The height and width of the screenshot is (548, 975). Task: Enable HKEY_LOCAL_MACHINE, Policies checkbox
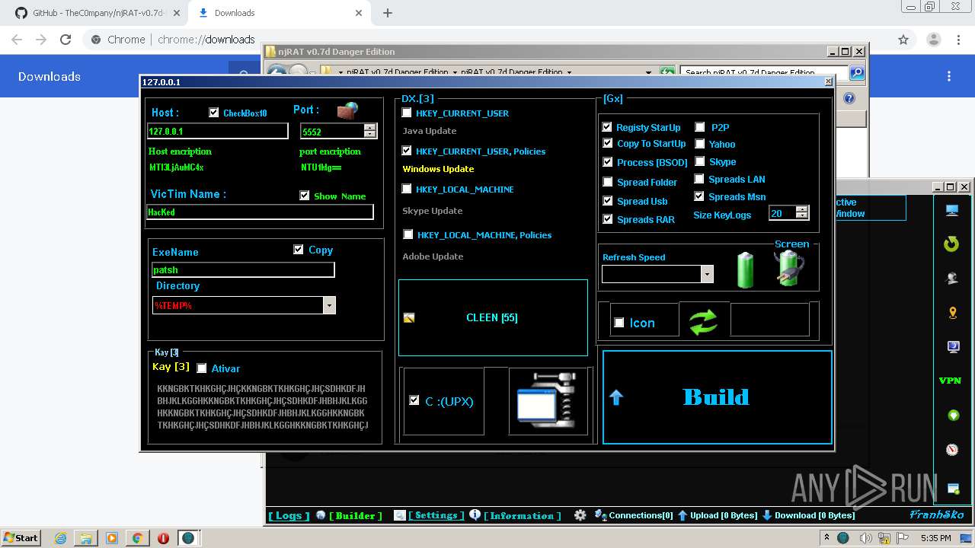(x=408, y=234)
